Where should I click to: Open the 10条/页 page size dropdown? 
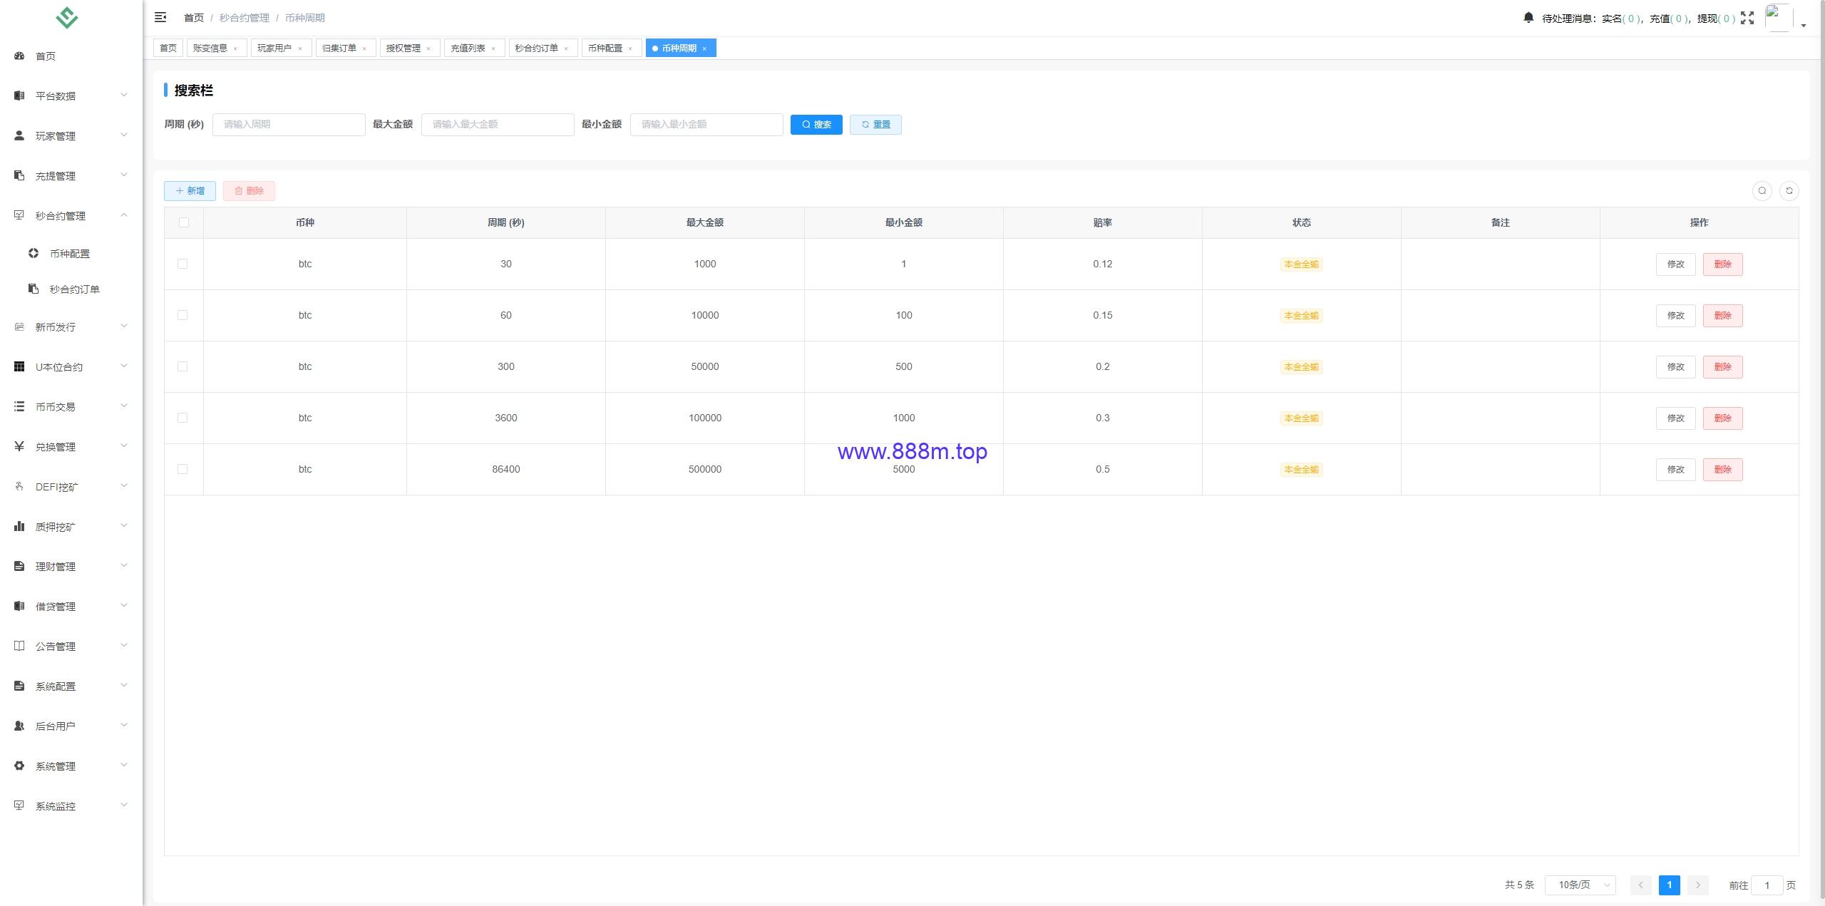click(1580, 885)
